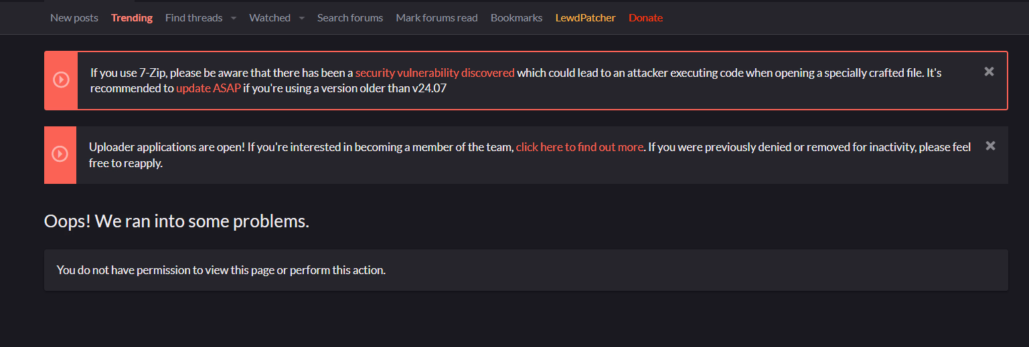Click the permission error message box
Image resolution: width=1029 pixels, height=347 pixels.
tap(526, 270)
